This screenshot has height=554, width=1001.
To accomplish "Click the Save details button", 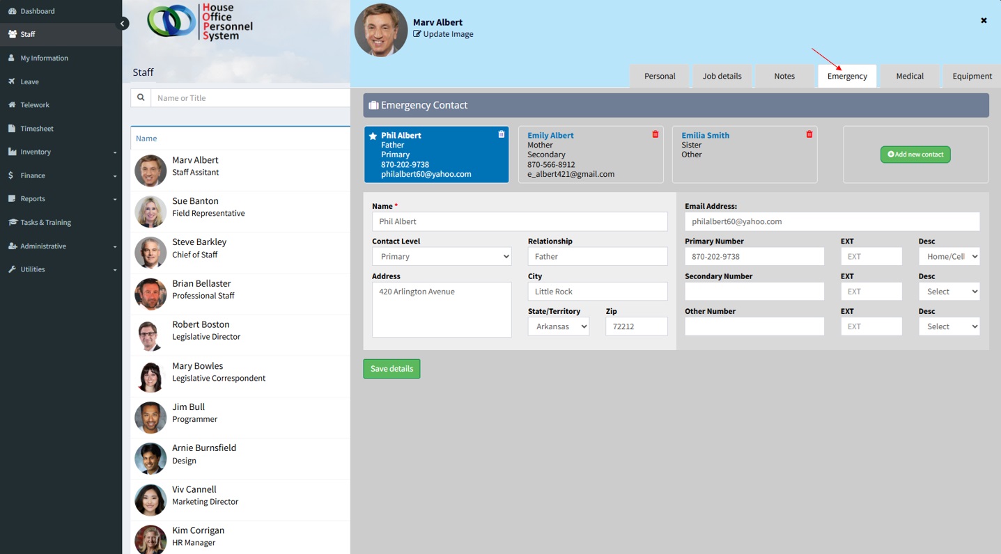I will point(391,369).
